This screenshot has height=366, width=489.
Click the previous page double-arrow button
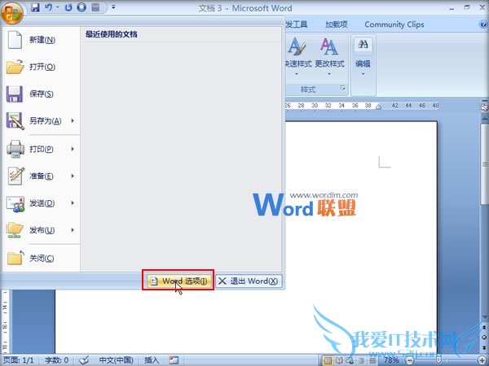pyautogui.click(x=484, y=328)
